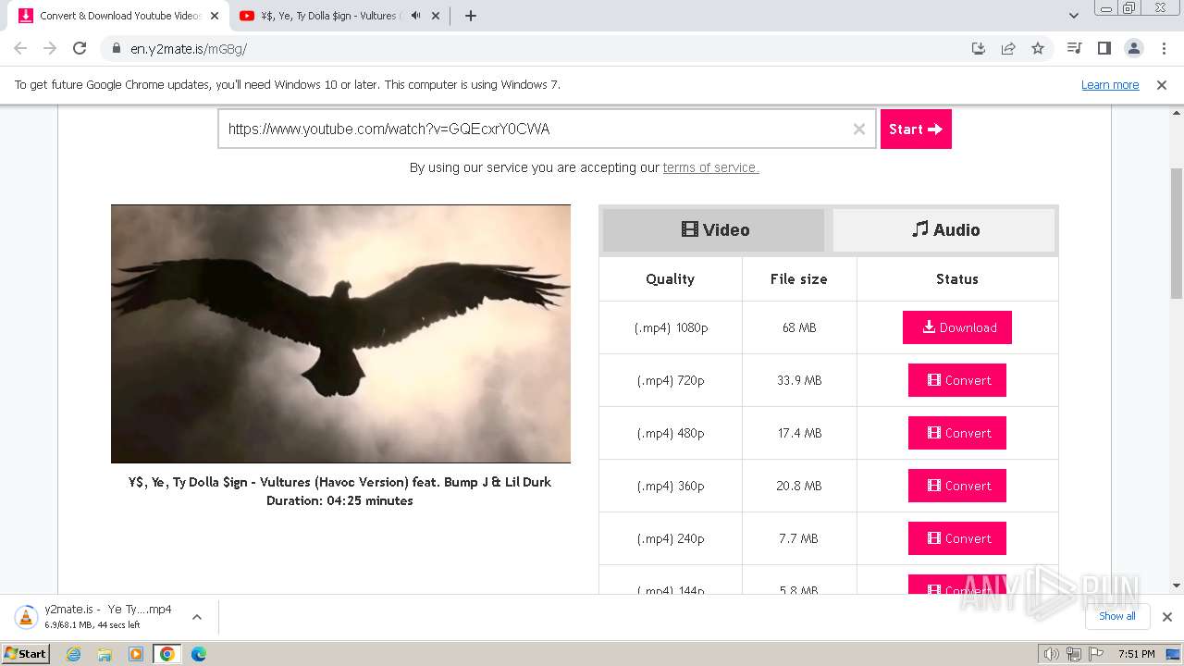Convert the 720p mp4 video
Viewport: 1184px width, 666px height.
[x=957, y=380]
